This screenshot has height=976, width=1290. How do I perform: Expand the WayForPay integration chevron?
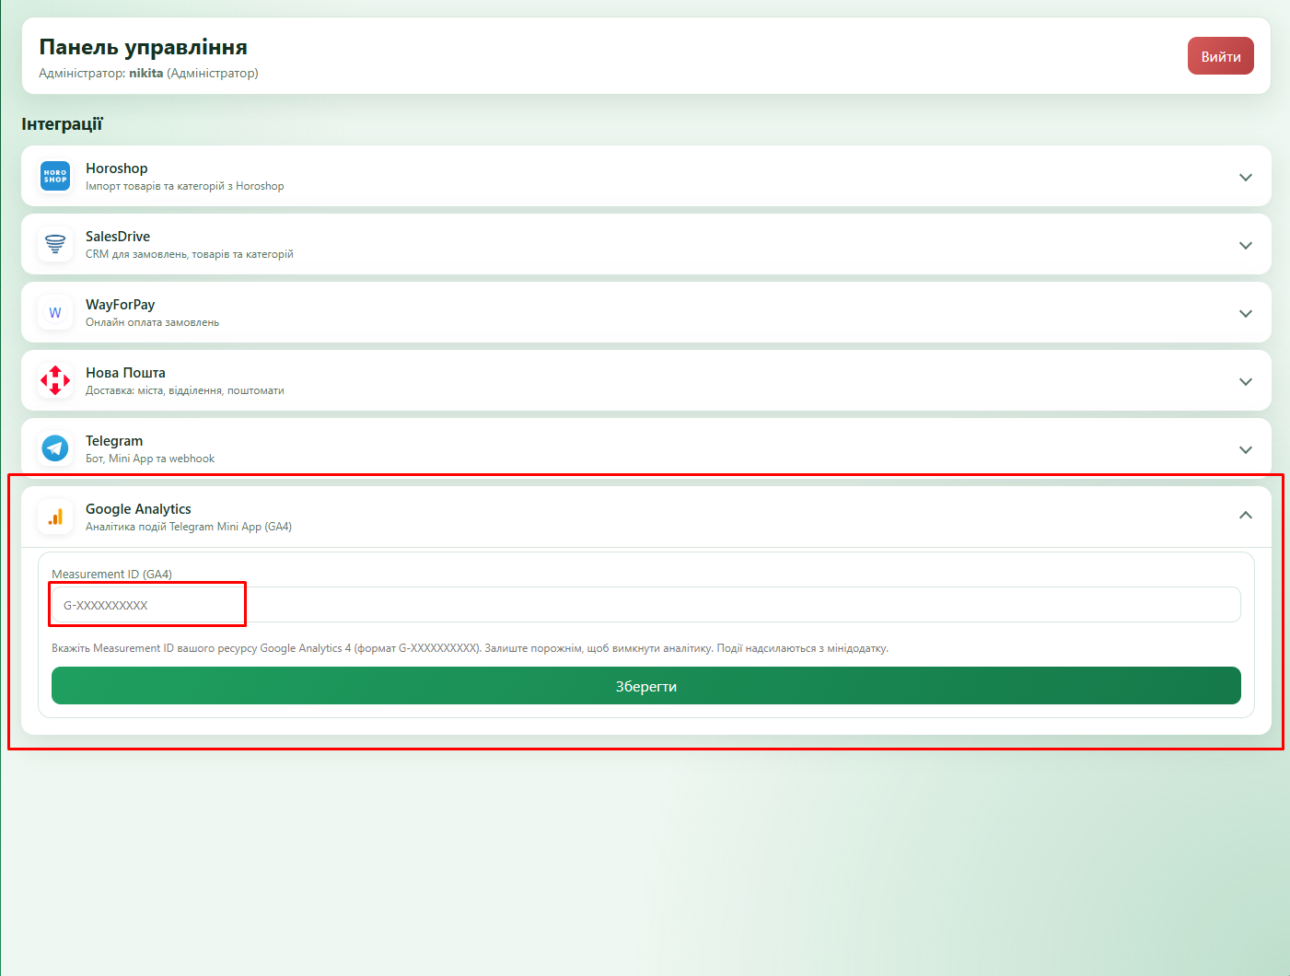coord(1246,313)
